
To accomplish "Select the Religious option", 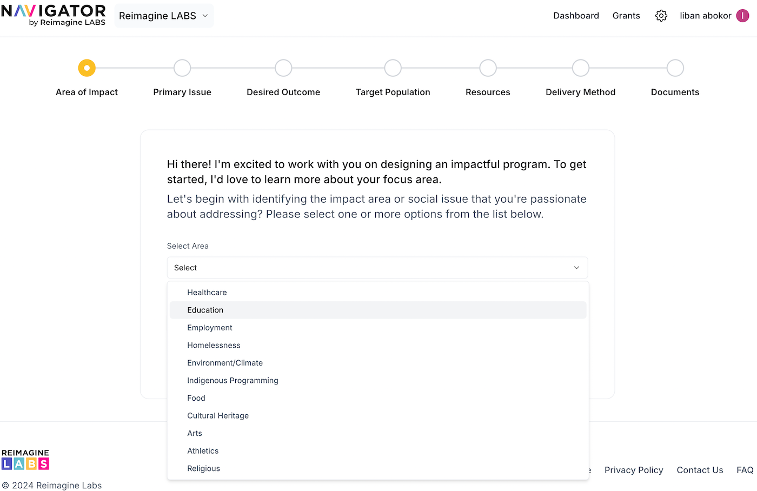I will click(x=378, y=468).
